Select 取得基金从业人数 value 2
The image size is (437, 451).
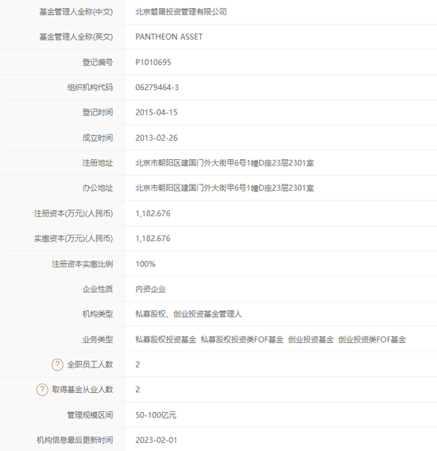pyautogui.click(x=137, y=390)
